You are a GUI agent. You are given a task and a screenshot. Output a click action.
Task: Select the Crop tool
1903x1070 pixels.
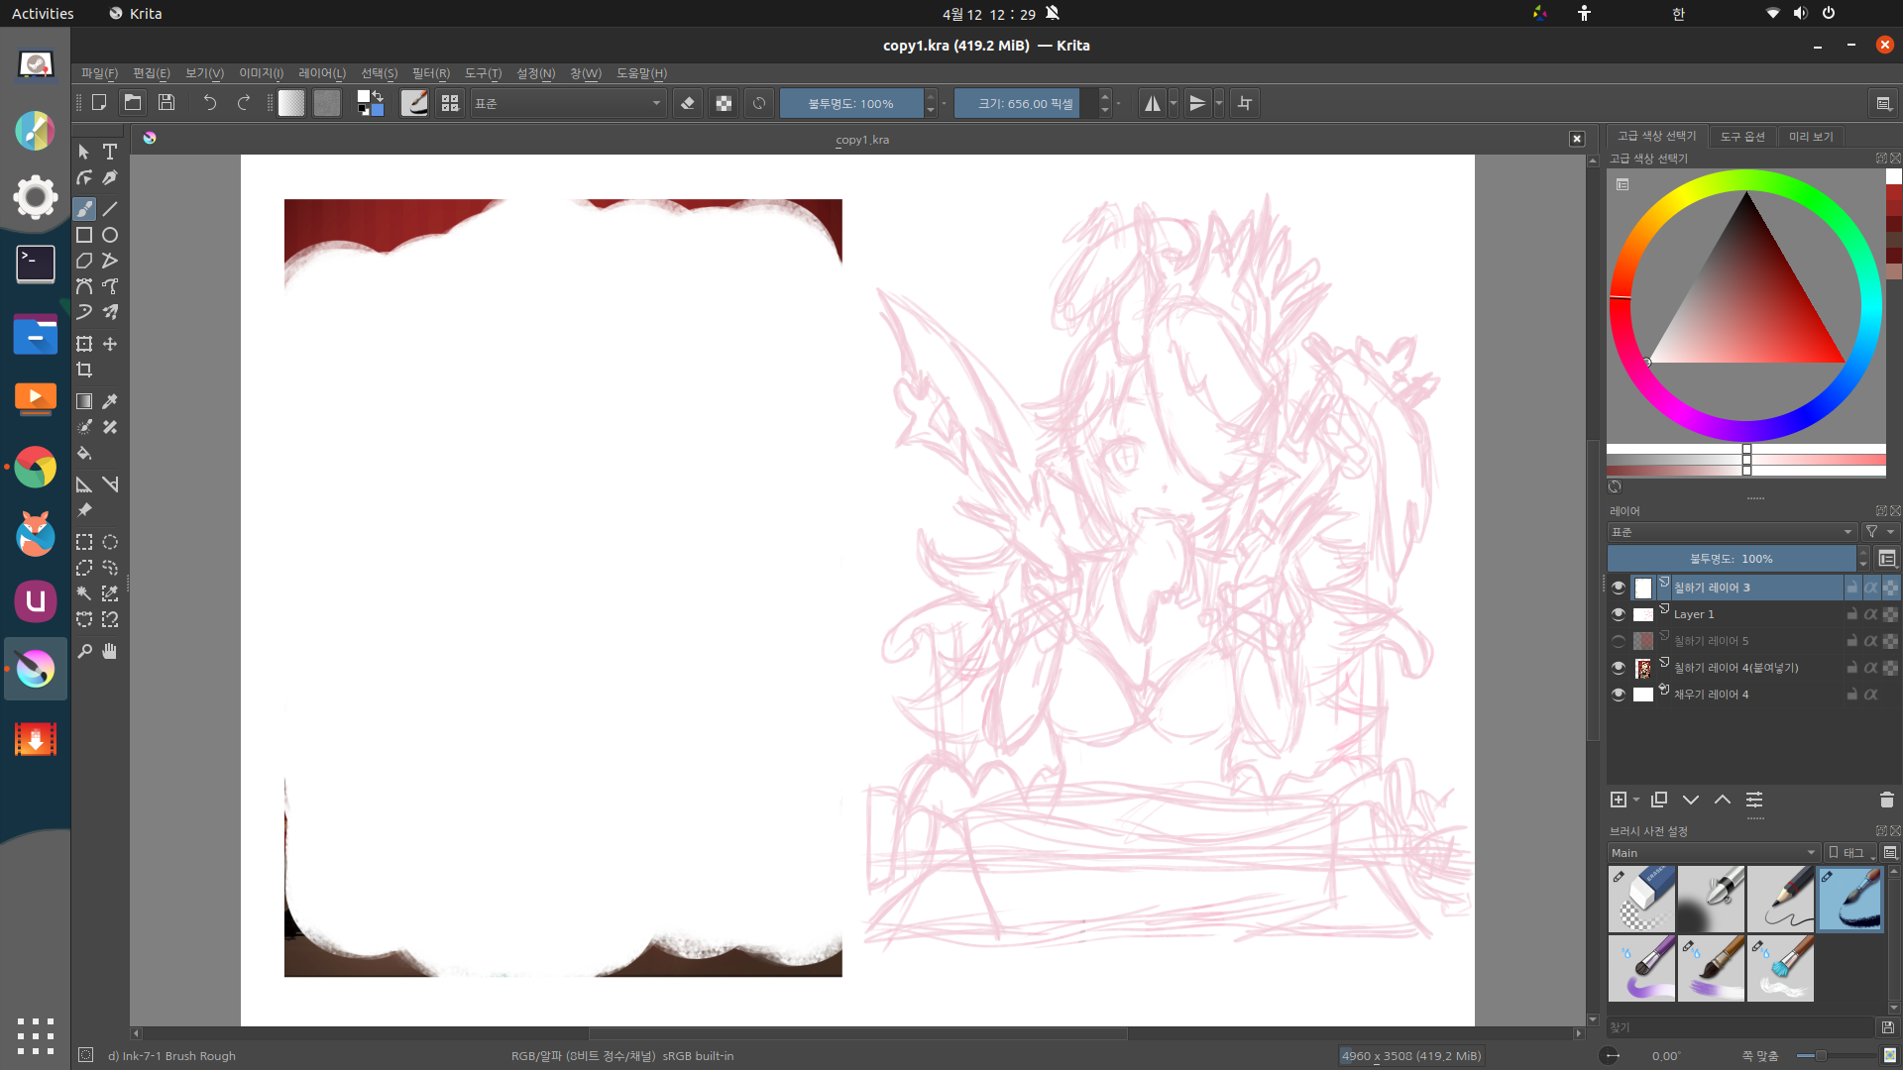tap(84, 370)
